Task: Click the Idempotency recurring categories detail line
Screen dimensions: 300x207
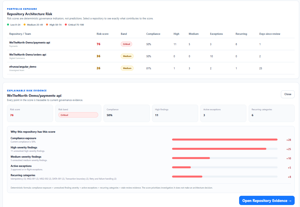Action: coord(63,179)
